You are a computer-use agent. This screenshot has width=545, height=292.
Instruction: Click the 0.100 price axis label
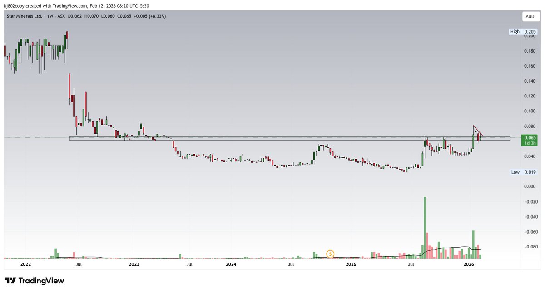530,111
